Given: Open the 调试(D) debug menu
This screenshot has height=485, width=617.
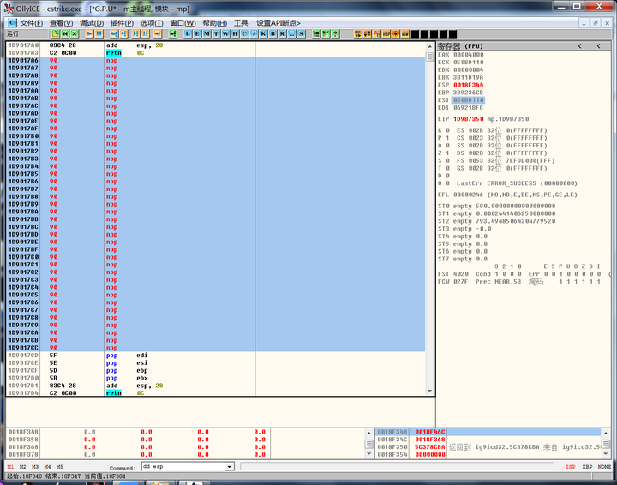Looking at the screenshot, I should pyautogui.click(x=92, y=22).
